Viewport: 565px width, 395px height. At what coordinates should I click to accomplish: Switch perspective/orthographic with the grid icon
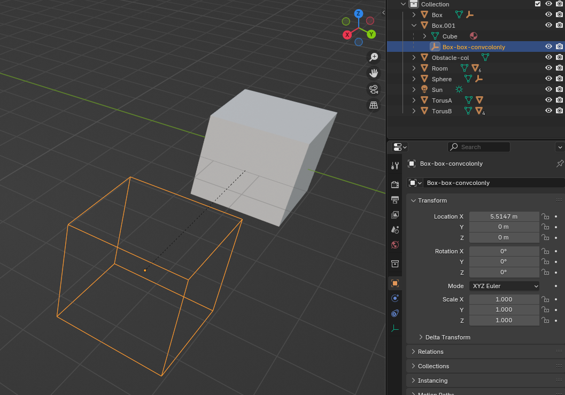coord(374,105)
